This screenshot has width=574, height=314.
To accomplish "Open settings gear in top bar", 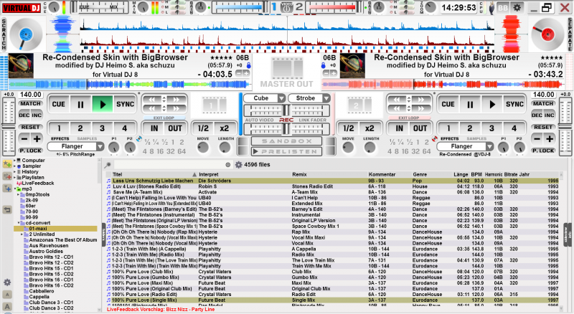I will [x=517, y=7].
